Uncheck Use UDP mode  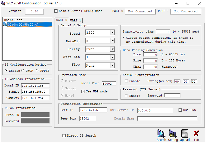pyautogui.click(x=83, y=91)
